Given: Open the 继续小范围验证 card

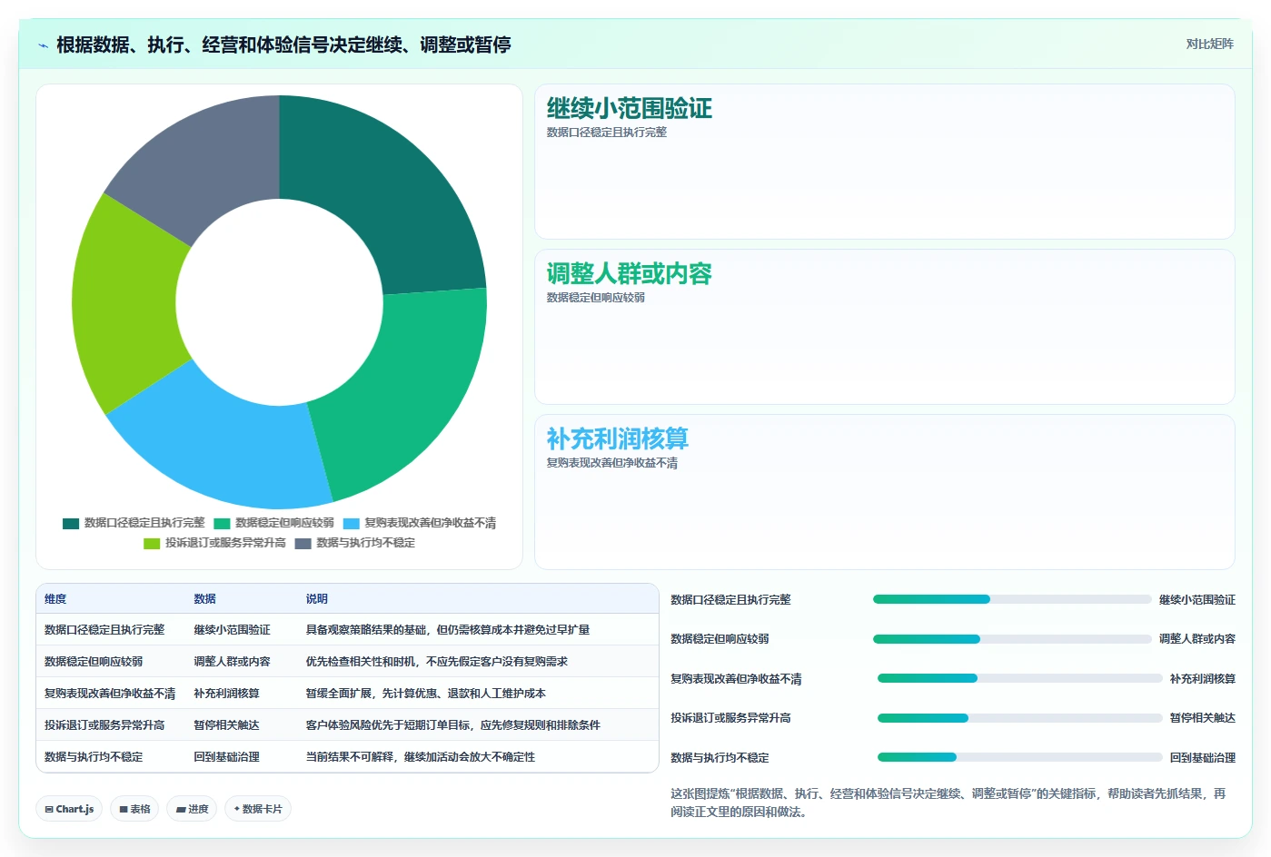Looking at the screenshot, I should [x=884, y=162].
